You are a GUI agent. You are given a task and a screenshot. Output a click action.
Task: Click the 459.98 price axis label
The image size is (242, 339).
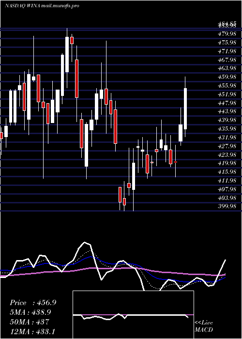(x=227, y=77)
